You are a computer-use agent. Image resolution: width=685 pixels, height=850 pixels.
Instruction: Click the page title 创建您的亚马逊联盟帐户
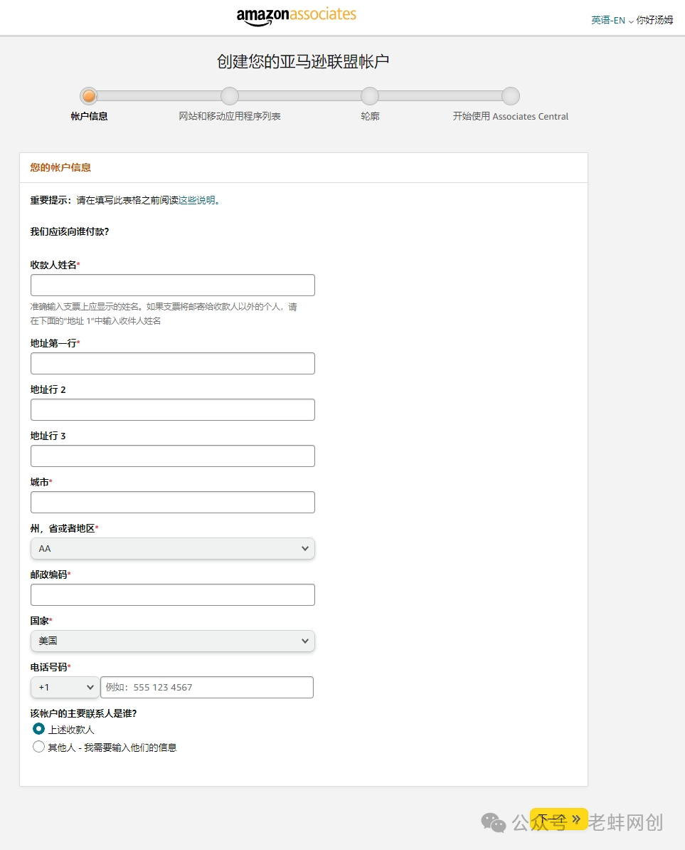pos(303,62)
